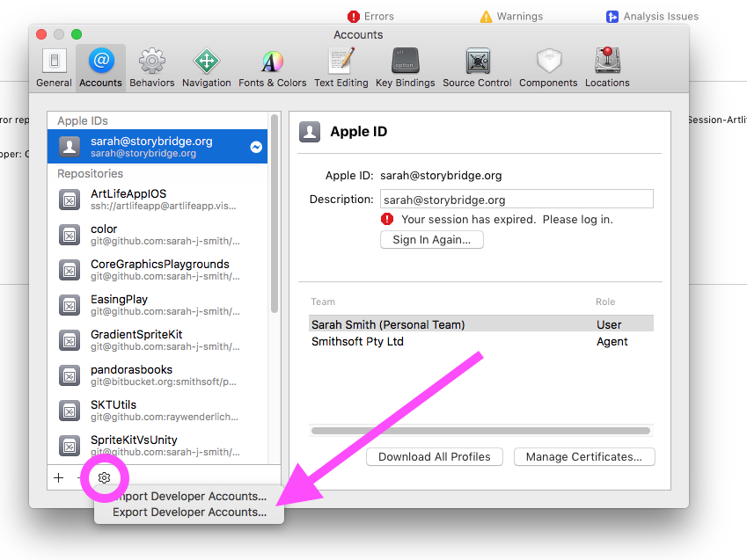Click the Description text field
Screen dimensions: 747x560
coord(516,199)
